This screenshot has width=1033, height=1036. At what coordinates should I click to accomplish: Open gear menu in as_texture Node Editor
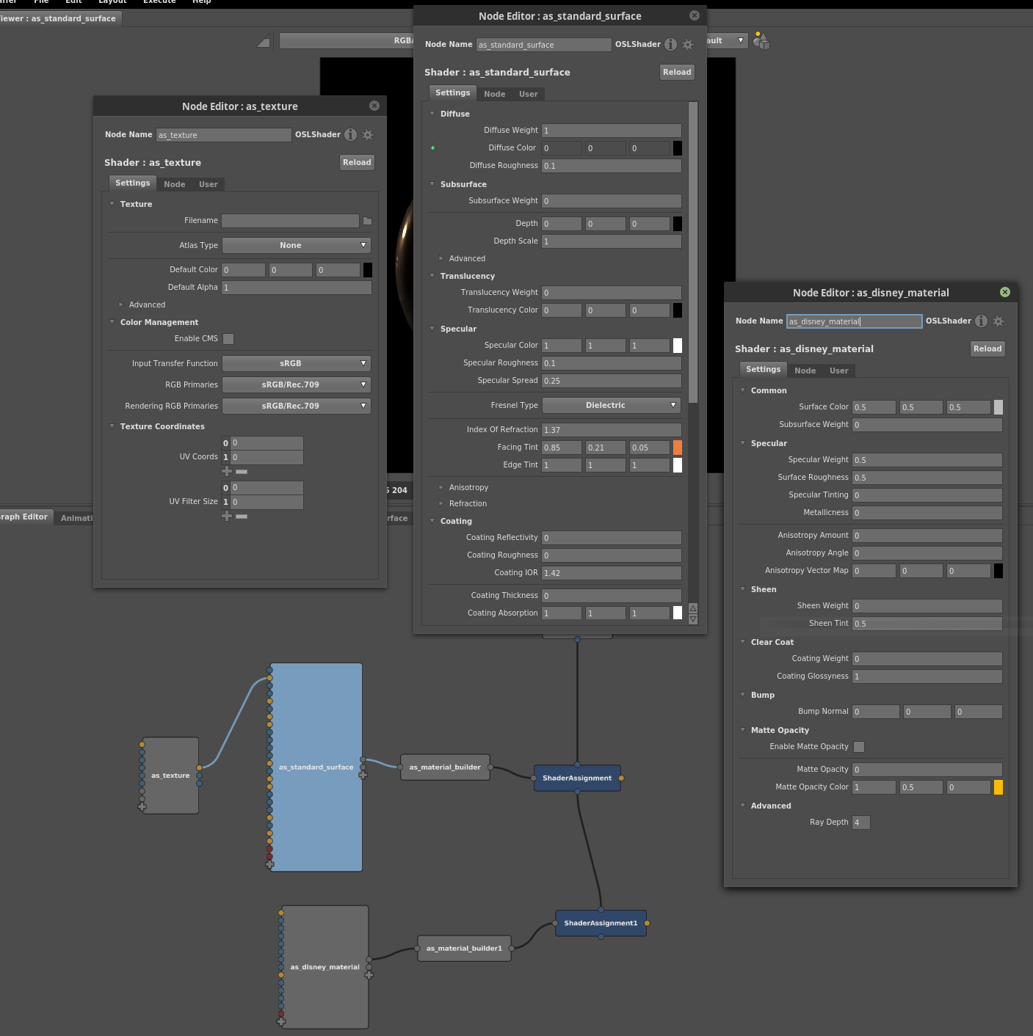[x=368, y=134]
